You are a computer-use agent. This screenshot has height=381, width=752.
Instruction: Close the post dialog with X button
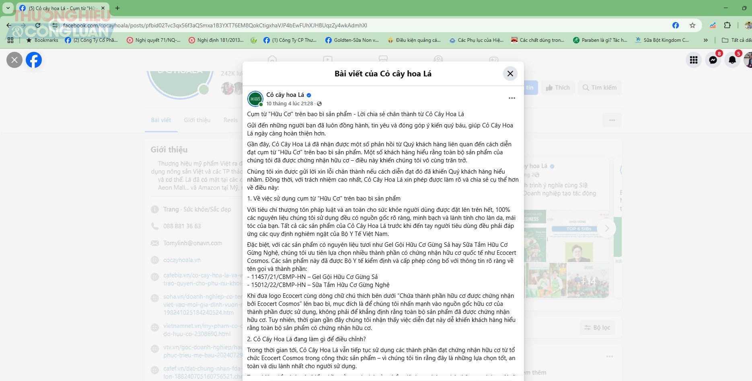(510, 74)
